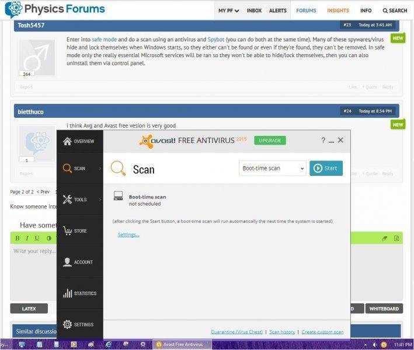
Task: Open the Overview home icon in Avast
Action: coord(67,141)
